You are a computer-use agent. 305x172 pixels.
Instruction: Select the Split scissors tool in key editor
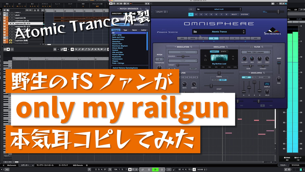[x=89, y=49]
